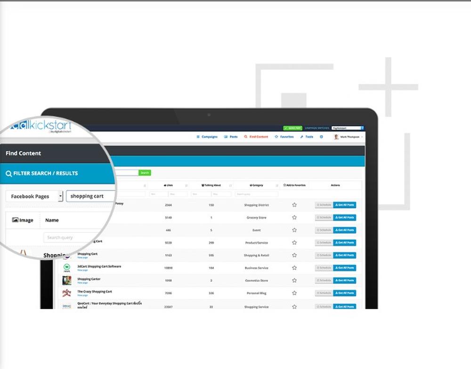Select the Add to Favorites column header
Image resolution: width=471 pixels, height=369 pixels.
294,185
